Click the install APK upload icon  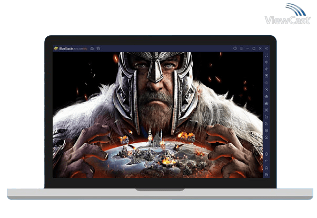[266, 96]
